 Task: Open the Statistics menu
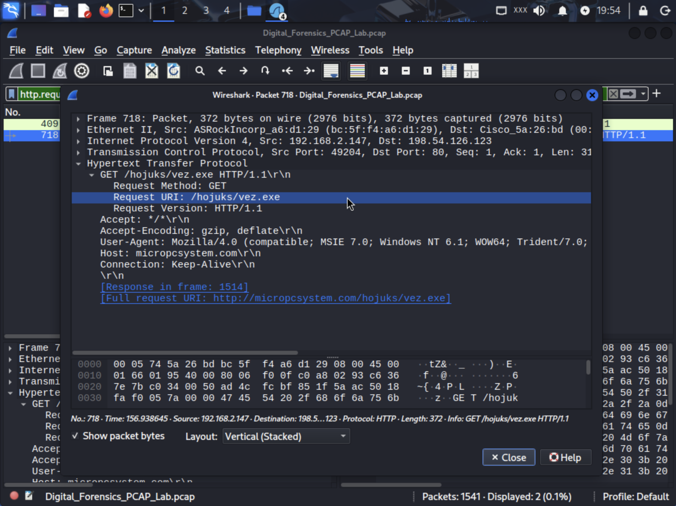(225, 50)
